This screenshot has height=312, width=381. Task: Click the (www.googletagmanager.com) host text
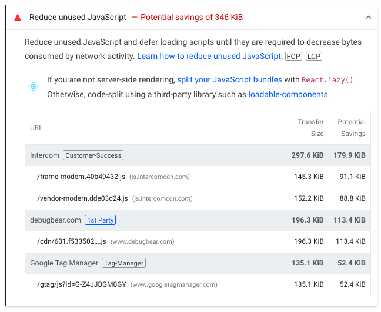coord(174,284)
